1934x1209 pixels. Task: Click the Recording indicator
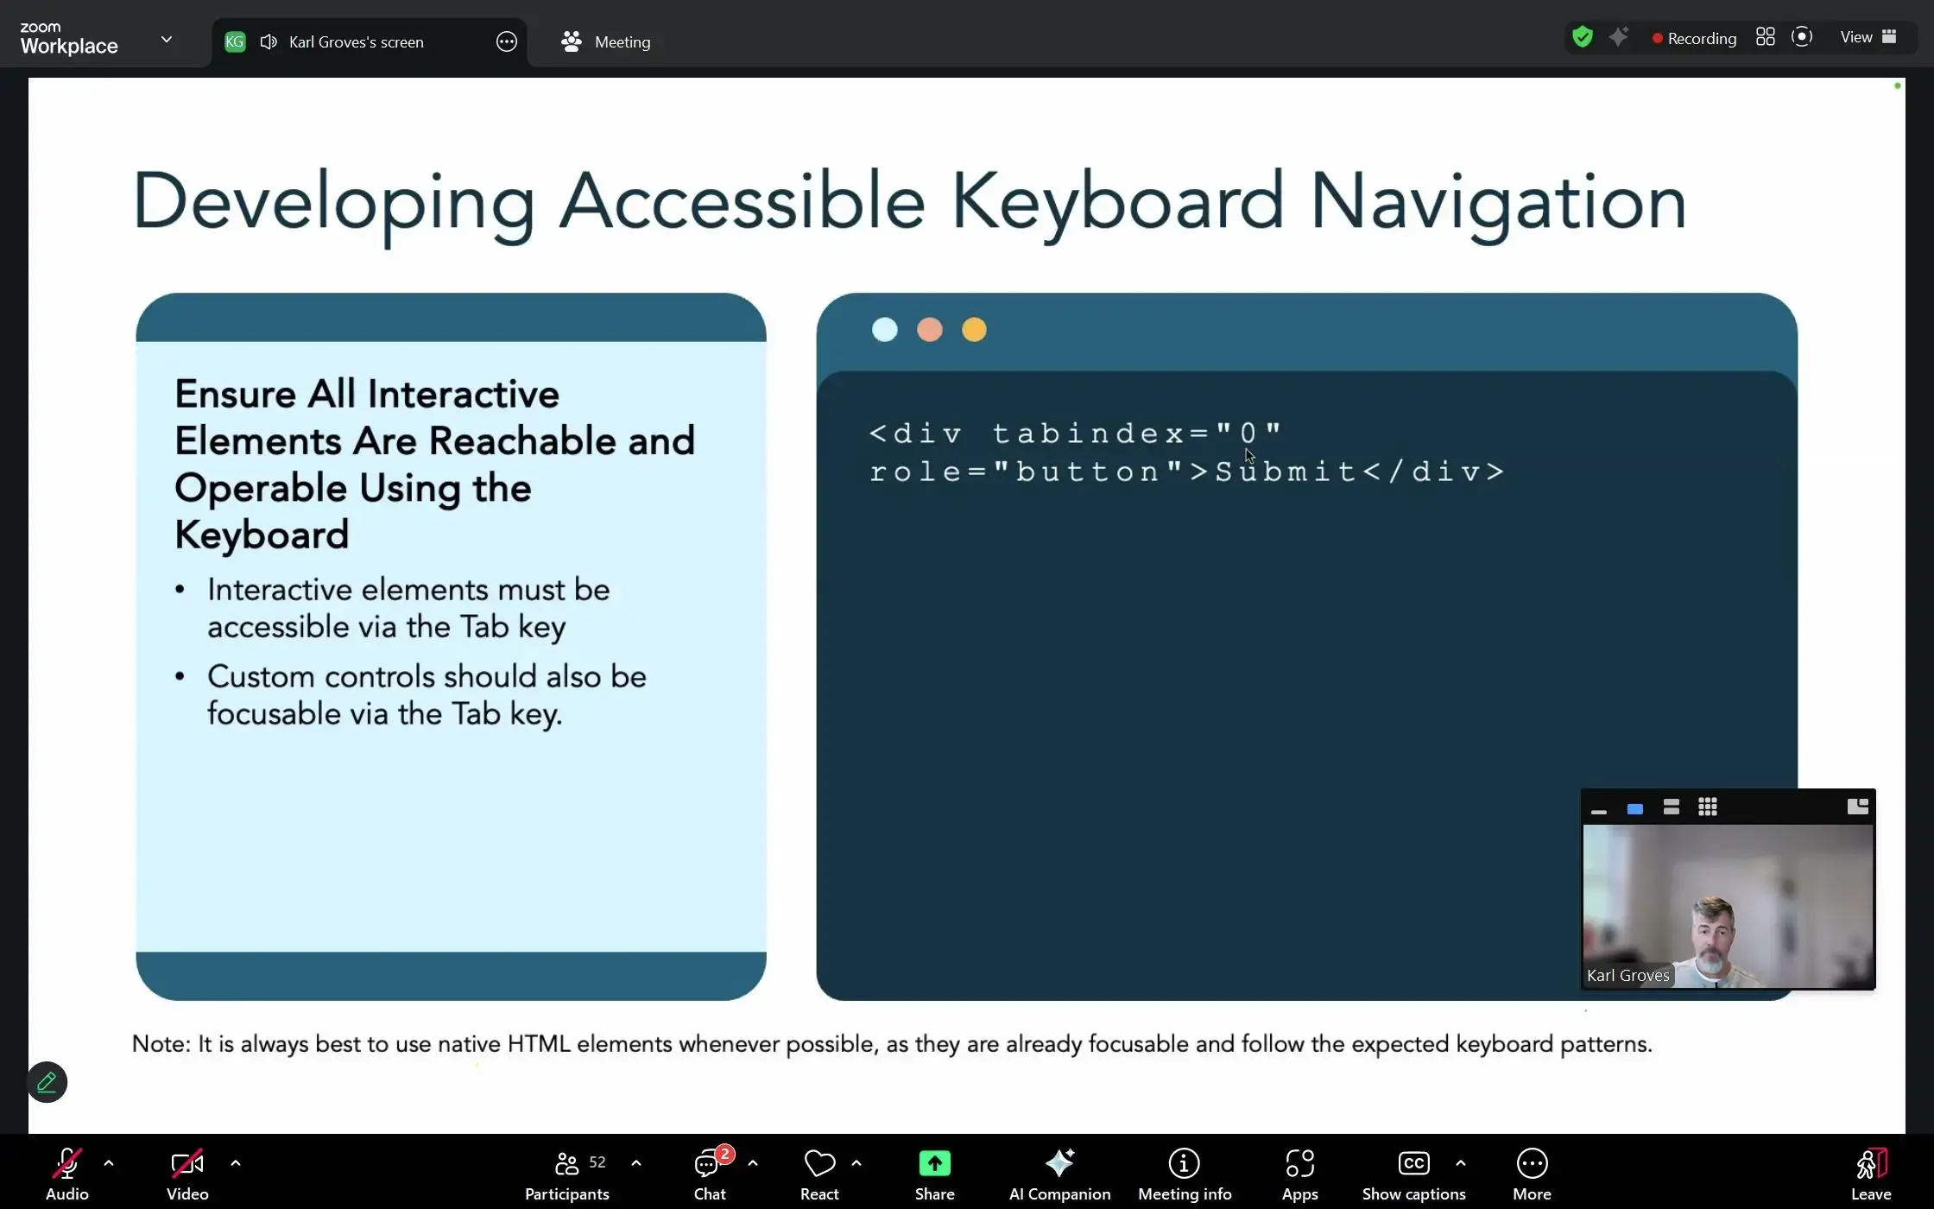(x=1693, y=38)
